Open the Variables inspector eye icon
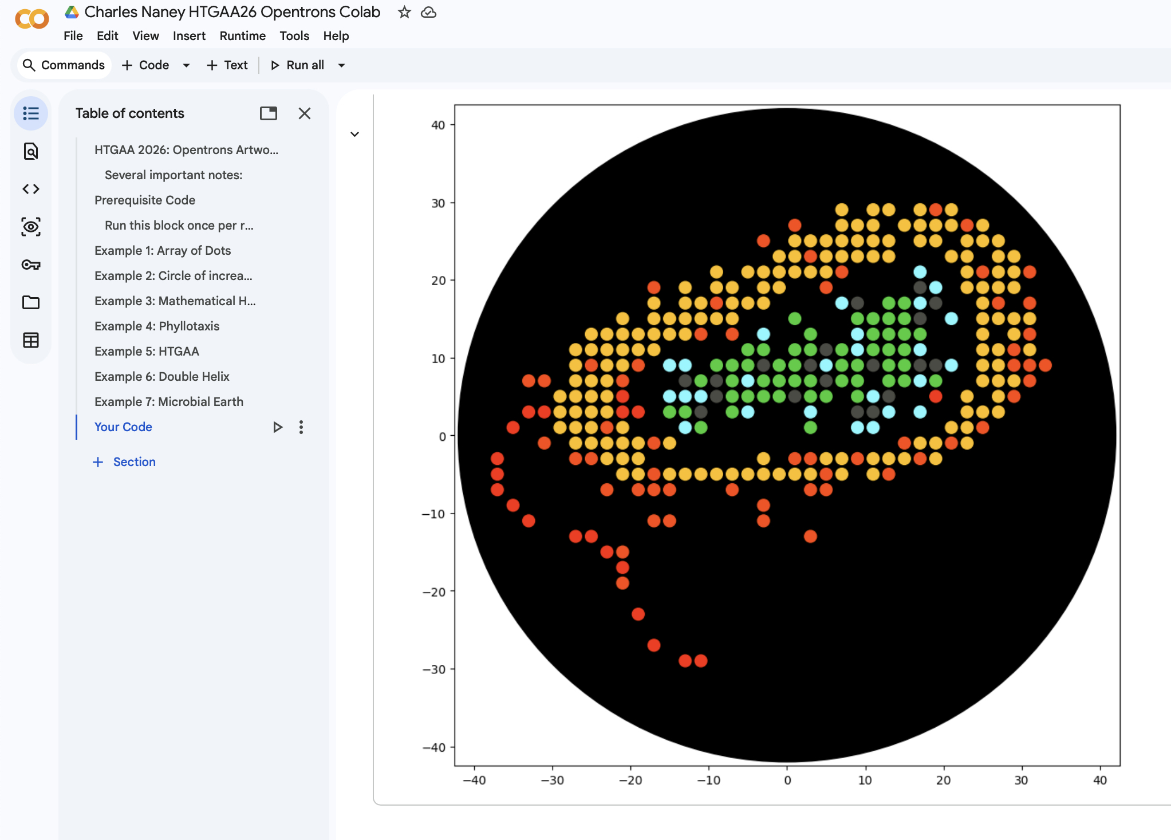Screen dimensions: 1171x840 (31, 227)
